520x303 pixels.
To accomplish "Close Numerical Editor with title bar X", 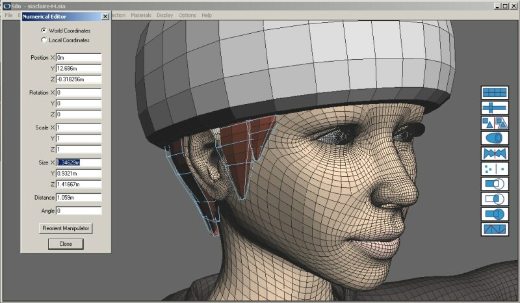I will tap(105, 16).
